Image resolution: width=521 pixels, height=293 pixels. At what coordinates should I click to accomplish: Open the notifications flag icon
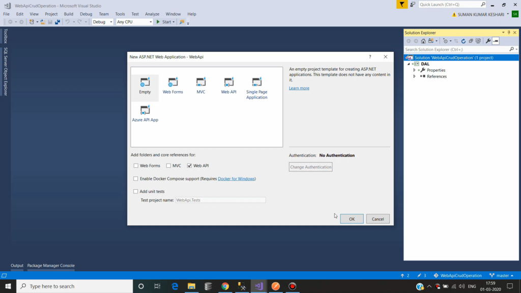[402, 4]
